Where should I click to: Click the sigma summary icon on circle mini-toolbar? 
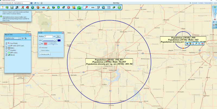tap(193, 44)
